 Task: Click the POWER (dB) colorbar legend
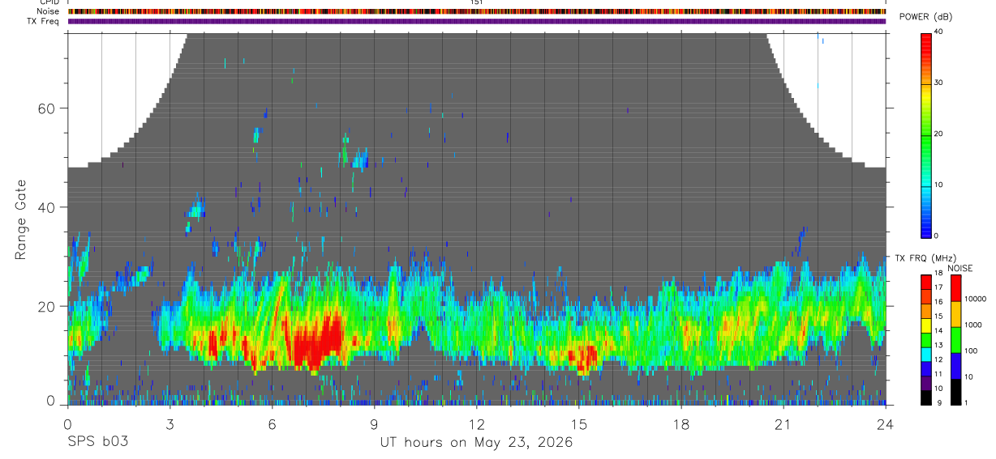click(x=926, y=134)
